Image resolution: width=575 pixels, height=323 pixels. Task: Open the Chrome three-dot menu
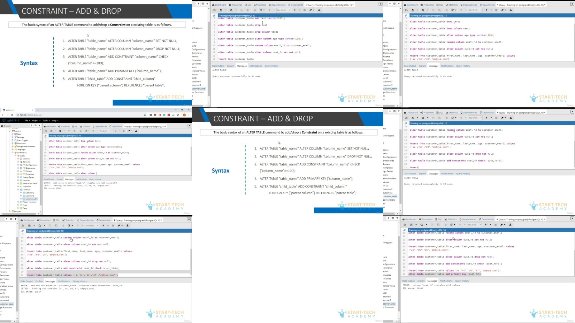[189, 115]
